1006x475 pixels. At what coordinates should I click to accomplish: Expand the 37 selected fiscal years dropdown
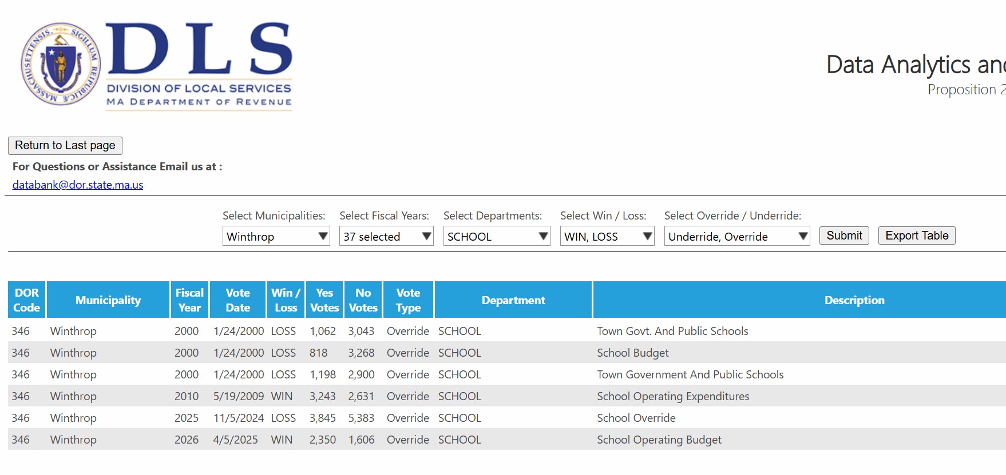pos(386,237)
